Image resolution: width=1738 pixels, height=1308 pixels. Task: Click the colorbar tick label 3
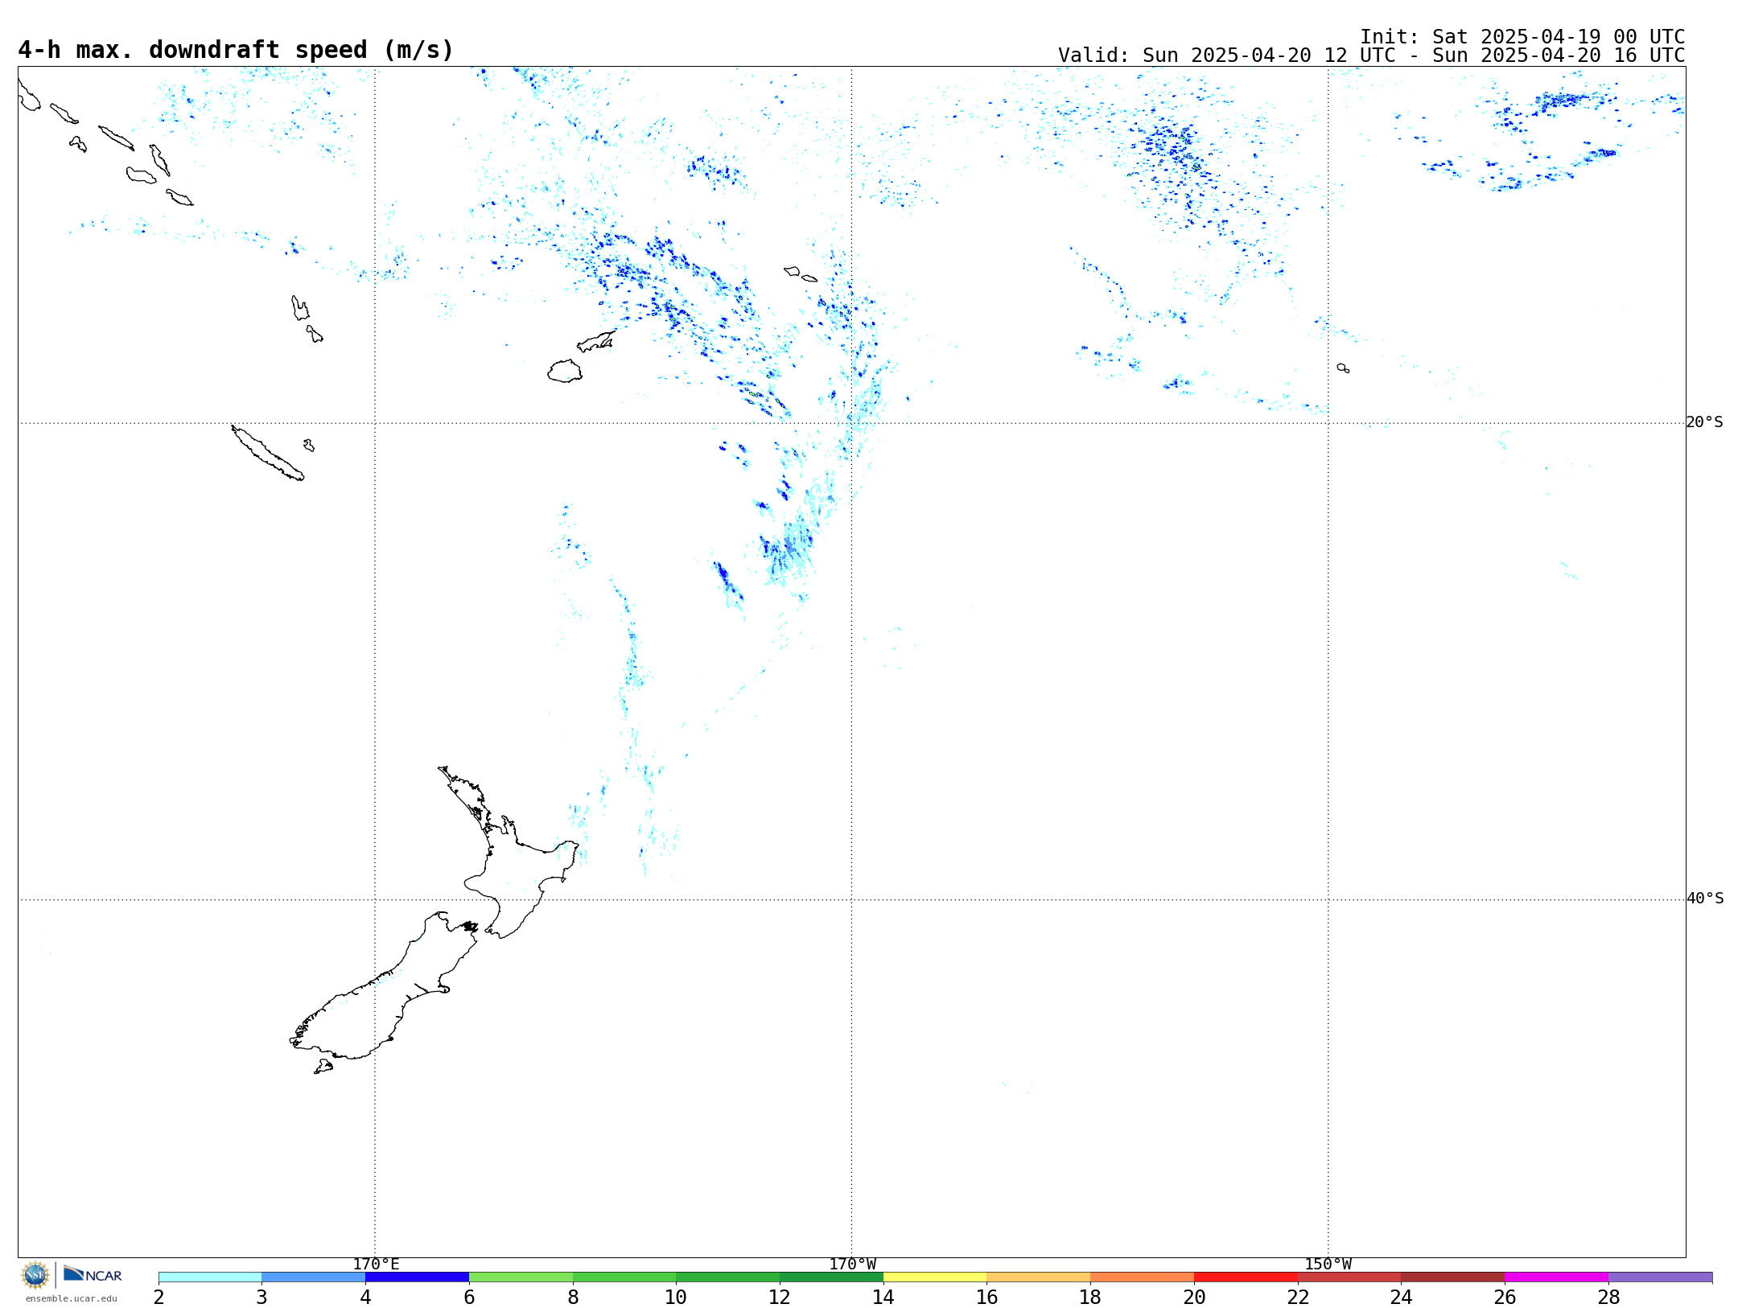tap(262, 1297)
